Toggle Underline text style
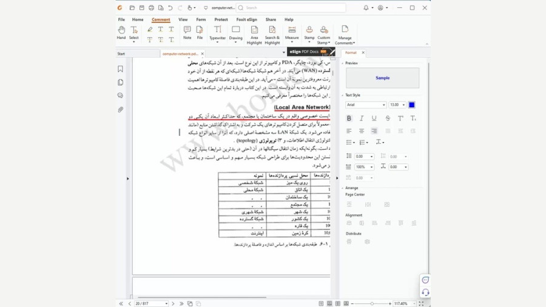546x307 pixels. tap(374, 118)
